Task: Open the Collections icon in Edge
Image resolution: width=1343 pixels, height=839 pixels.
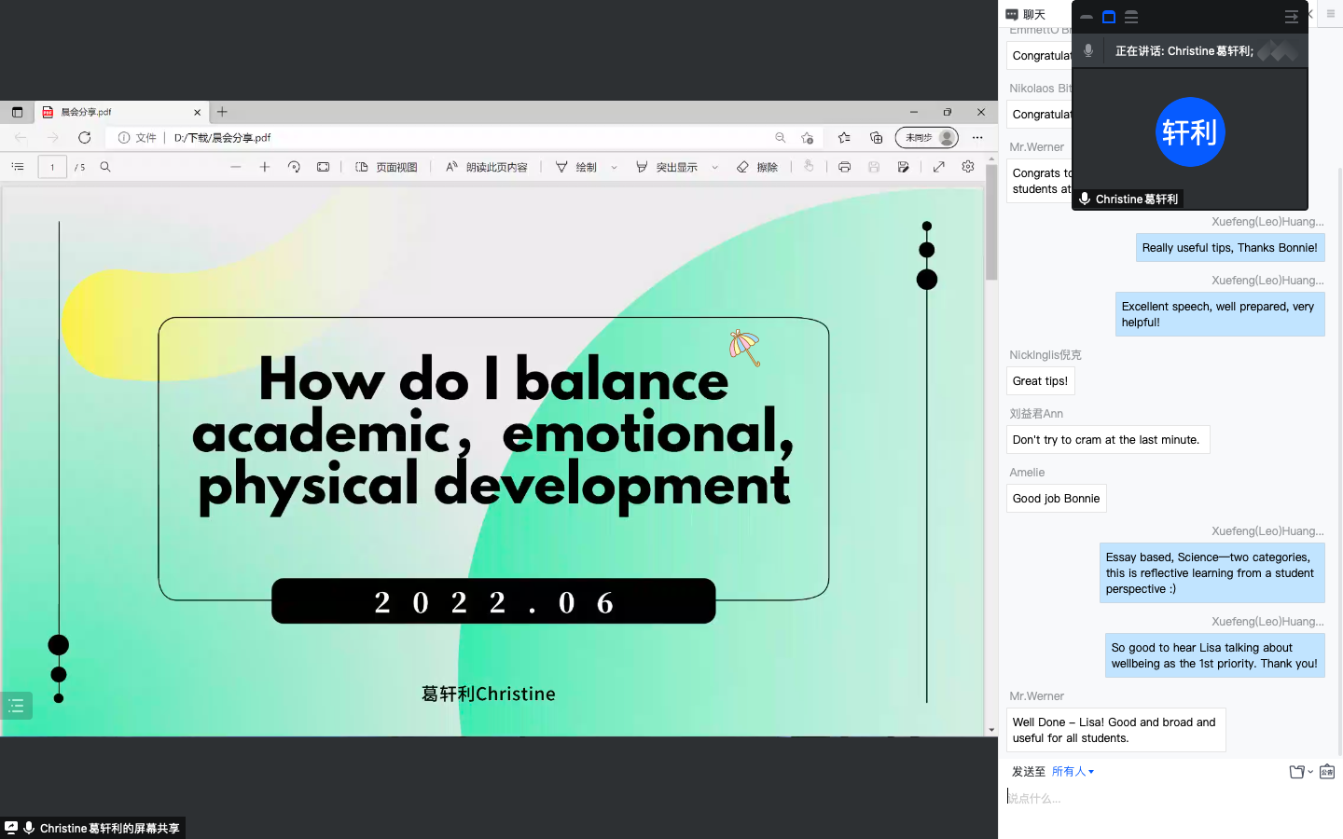Action: [x=876, y=138]
